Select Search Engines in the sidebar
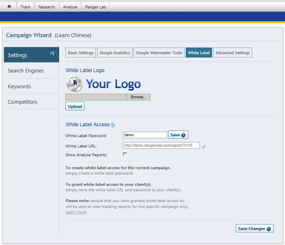This screenshot has width=285, height=245. point(26,71)
